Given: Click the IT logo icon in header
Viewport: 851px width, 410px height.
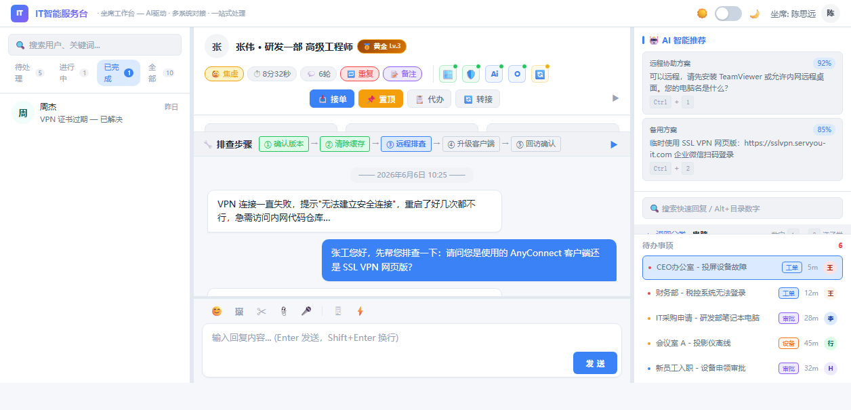Looking at the screenshot, I should [x=20, y=13].
